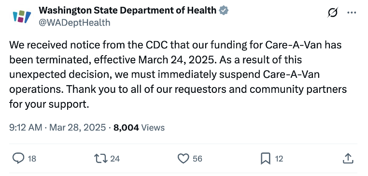
Task: Bookmark this post with bookmark icon
Action: click(x=266, y=159)
